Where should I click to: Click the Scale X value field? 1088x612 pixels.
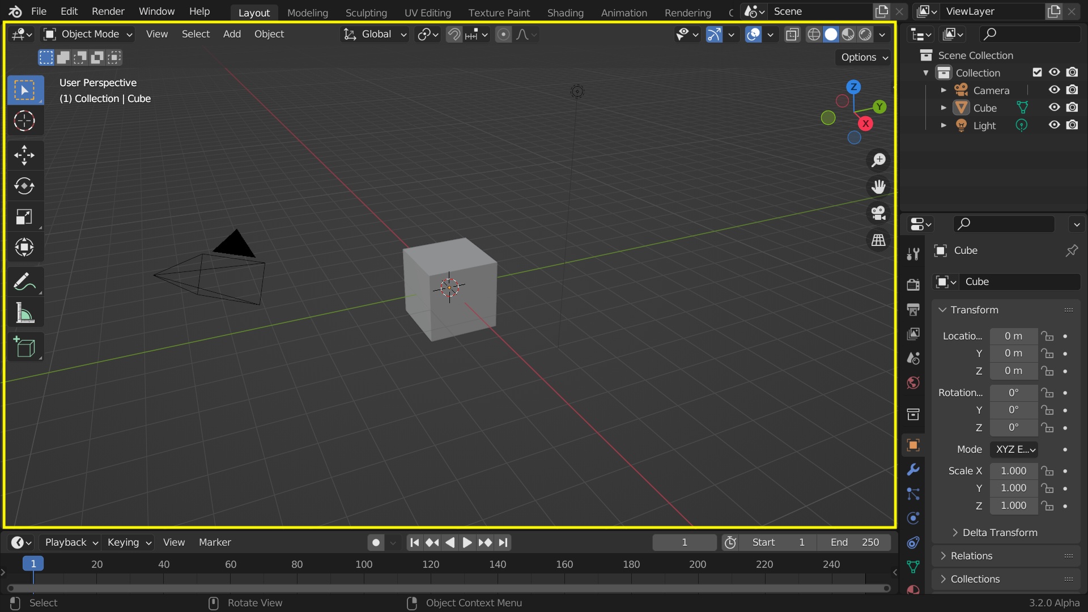coord(1014,471)
